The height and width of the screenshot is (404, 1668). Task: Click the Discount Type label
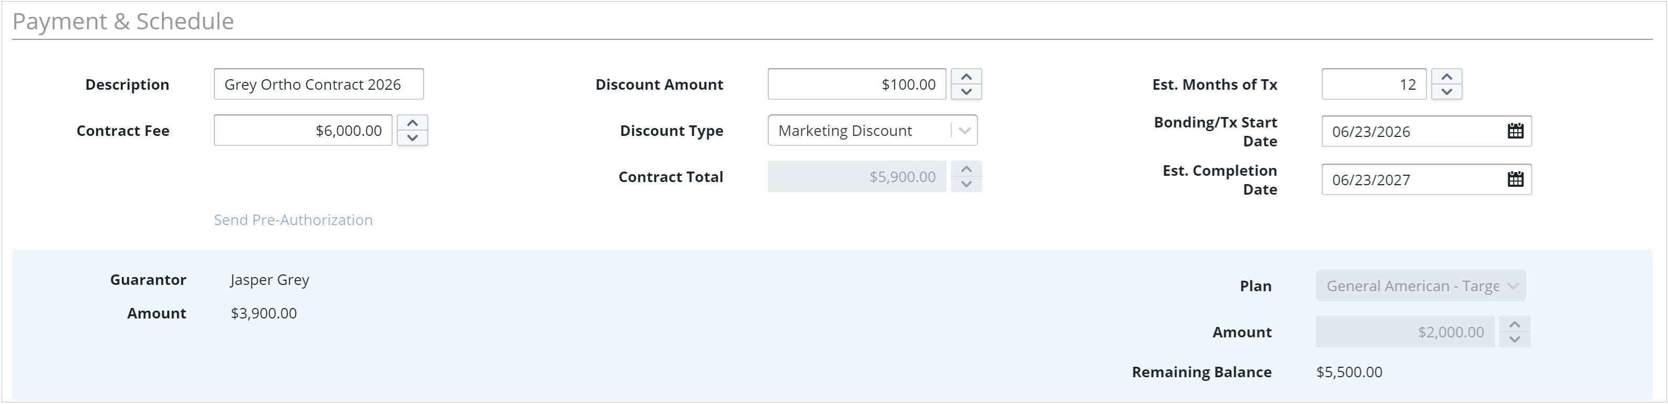(x=672, y=131)
